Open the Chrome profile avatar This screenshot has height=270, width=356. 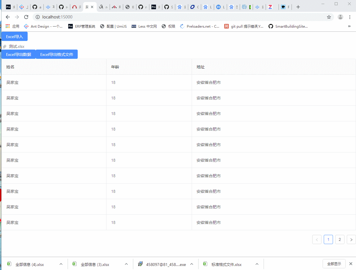(x=340, y=17)
